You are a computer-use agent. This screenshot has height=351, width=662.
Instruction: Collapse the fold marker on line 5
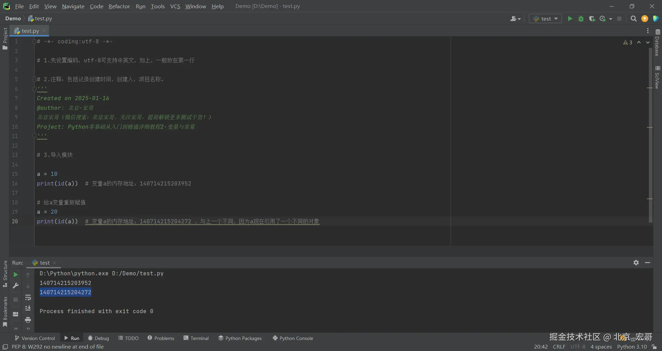tap(34, 79)
